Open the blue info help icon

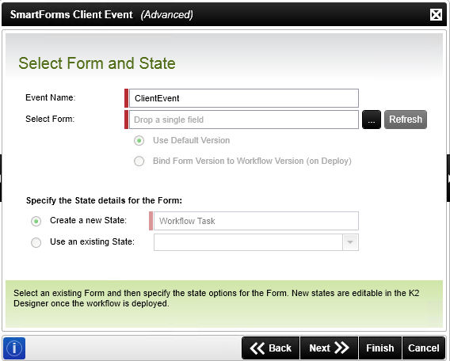(14, 348)
